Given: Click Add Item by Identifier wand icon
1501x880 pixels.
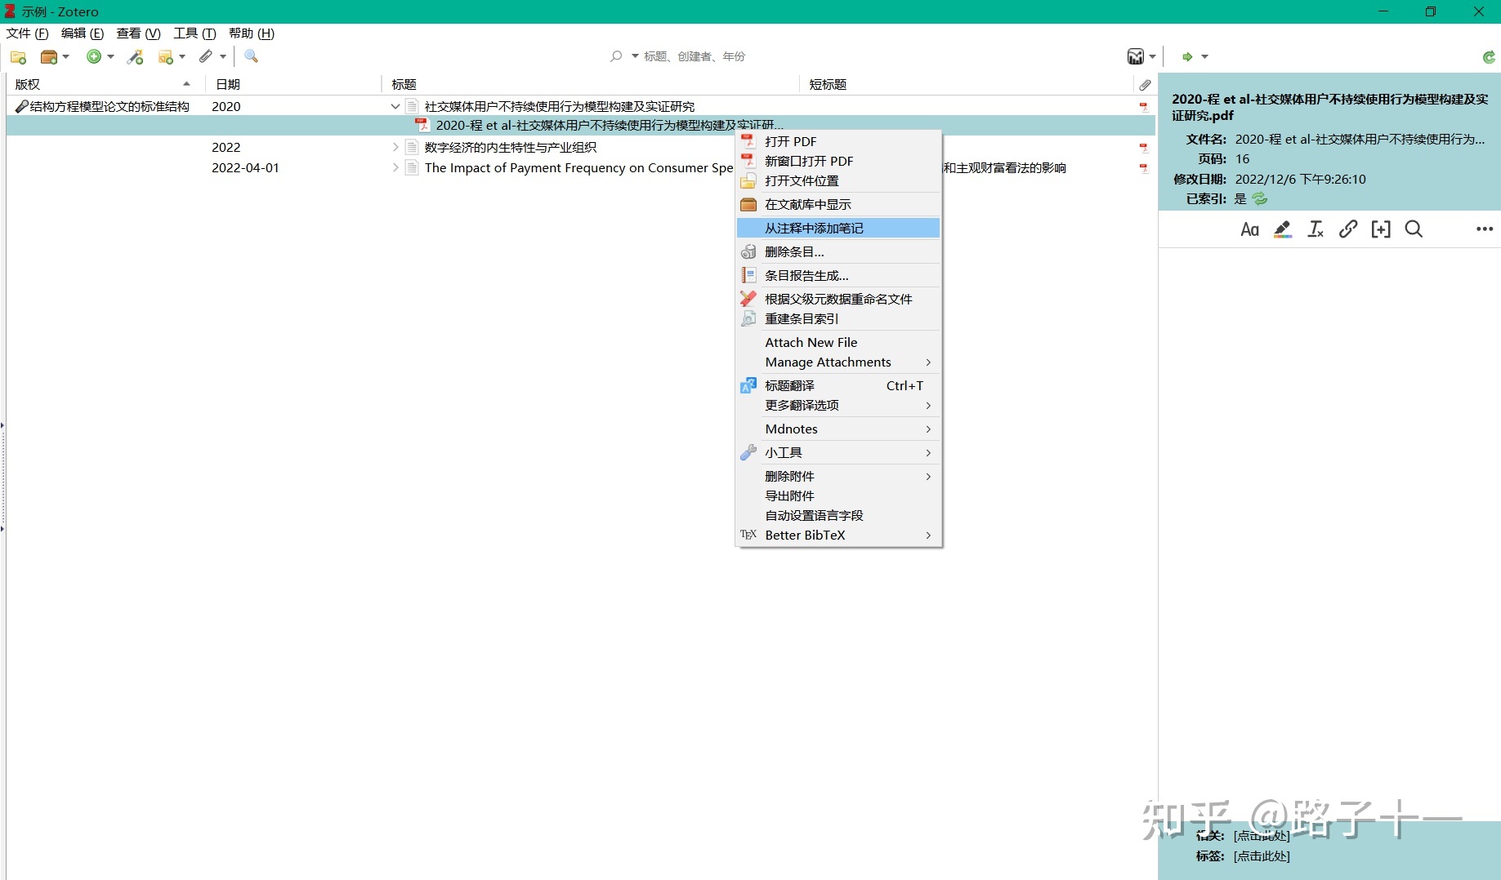Looking at the screenshot, I should click(x=136, y=56).
